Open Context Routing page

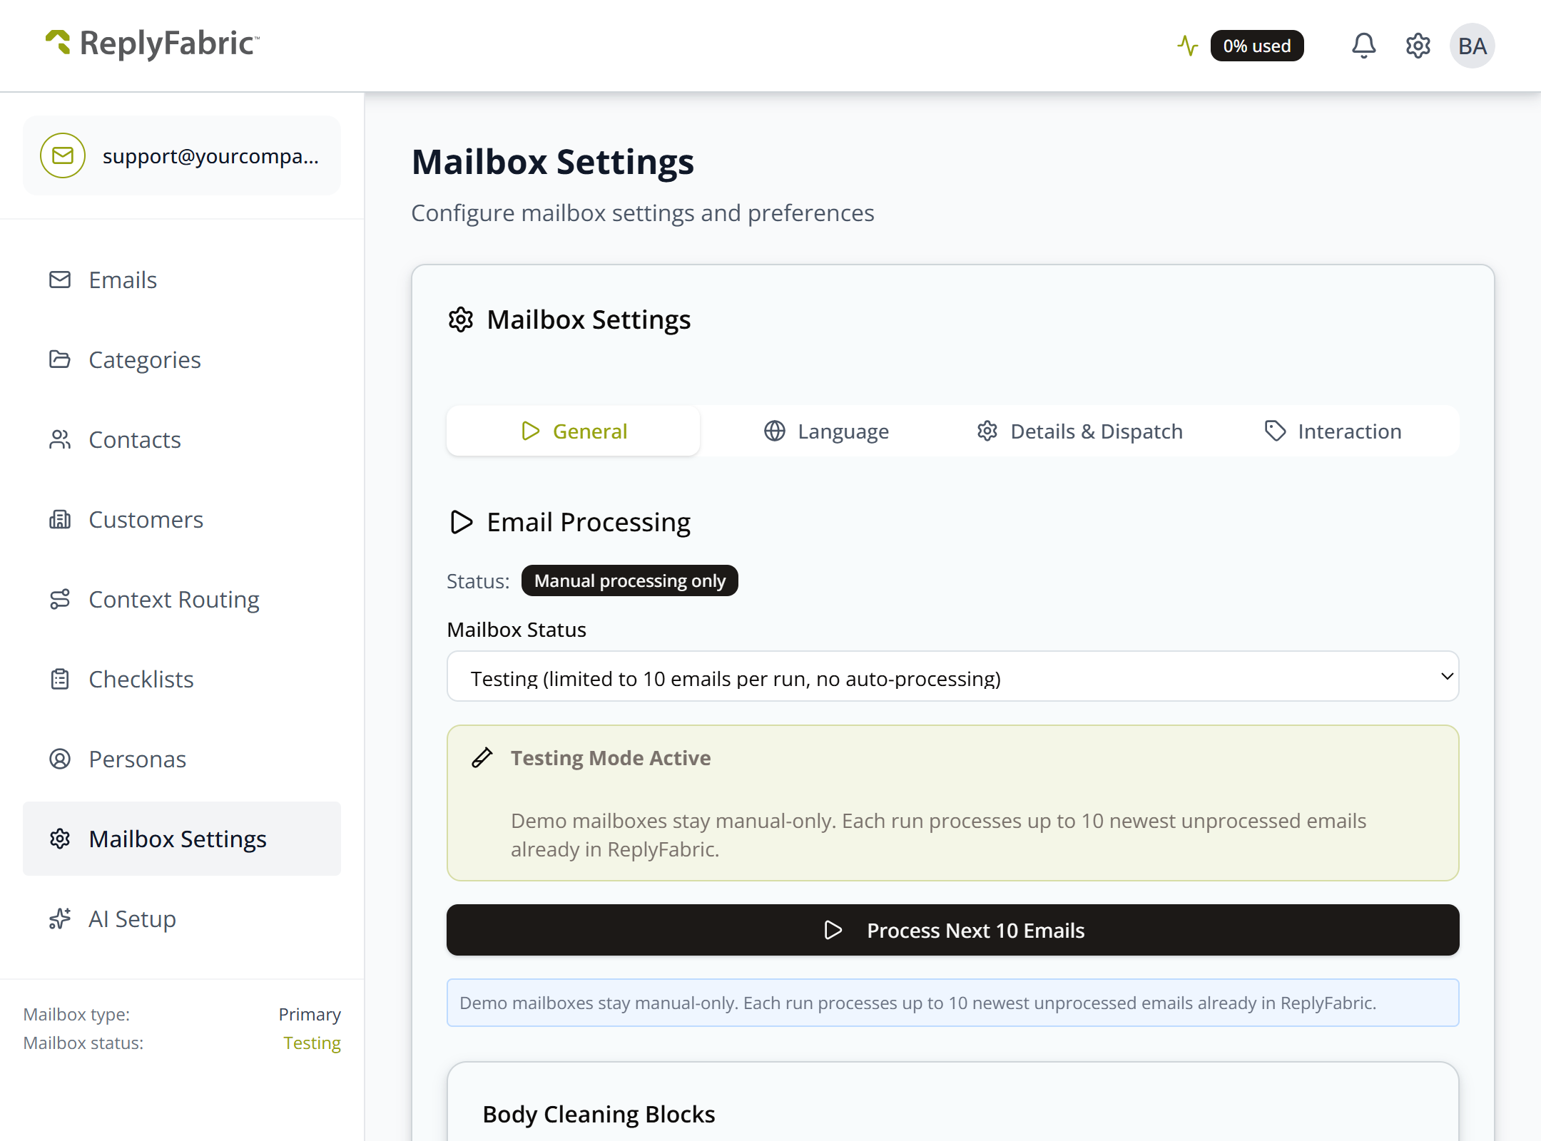point(182,599)
